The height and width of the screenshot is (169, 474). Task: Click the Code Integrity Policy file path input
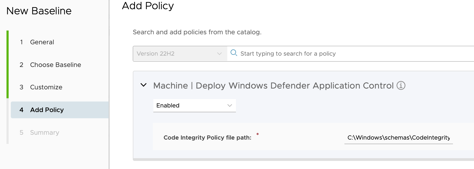[398, 138]
